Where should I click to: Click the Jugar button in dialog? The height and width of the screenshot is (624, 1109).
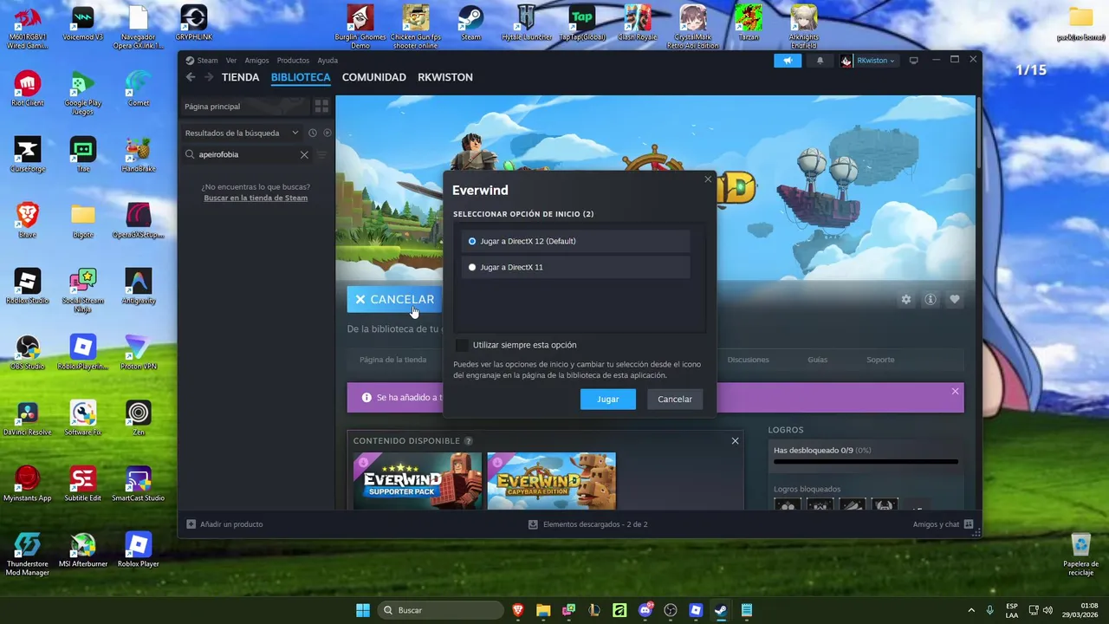[x=607, y=399]
